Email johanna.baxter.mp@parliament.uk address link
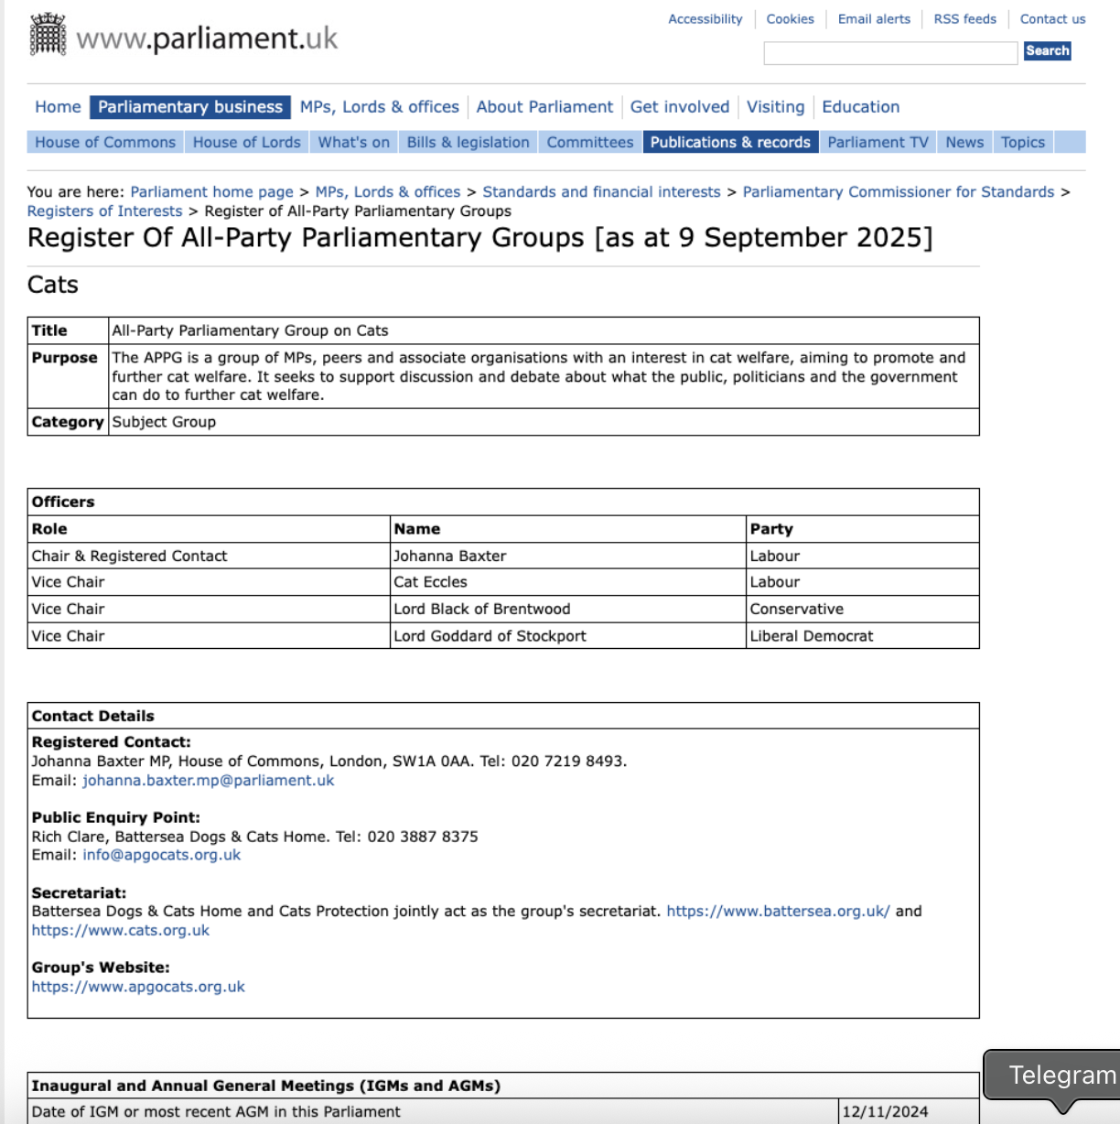Viewport: 1120px width, 1124px height. coord(208,781)
